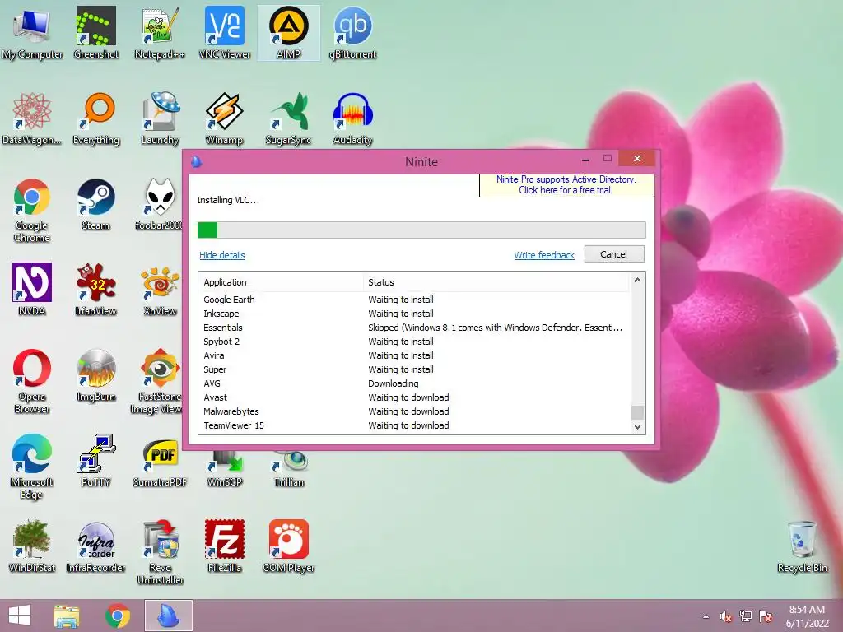Select the Spybot 2 row
This screenshot has height=632, width=843.
coord(414,342)
